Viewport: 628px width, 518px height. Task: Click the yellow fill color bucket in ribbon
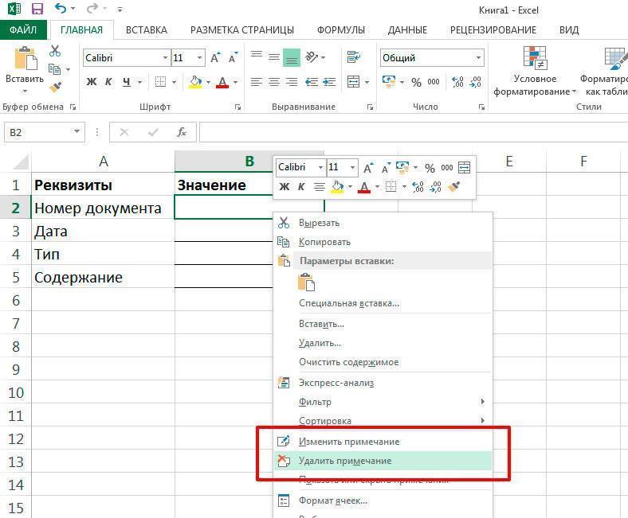195,82
